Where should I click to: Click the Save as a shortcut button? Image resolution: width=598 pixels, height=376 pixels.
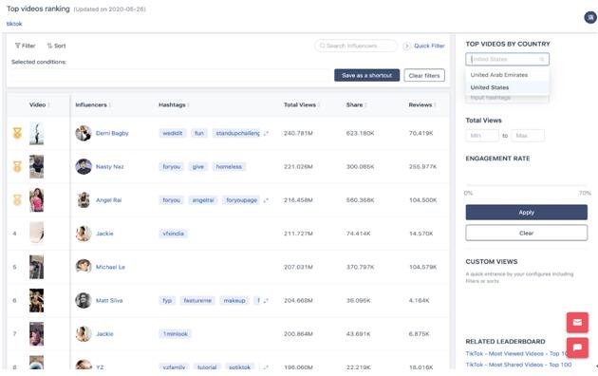point(367,75)
